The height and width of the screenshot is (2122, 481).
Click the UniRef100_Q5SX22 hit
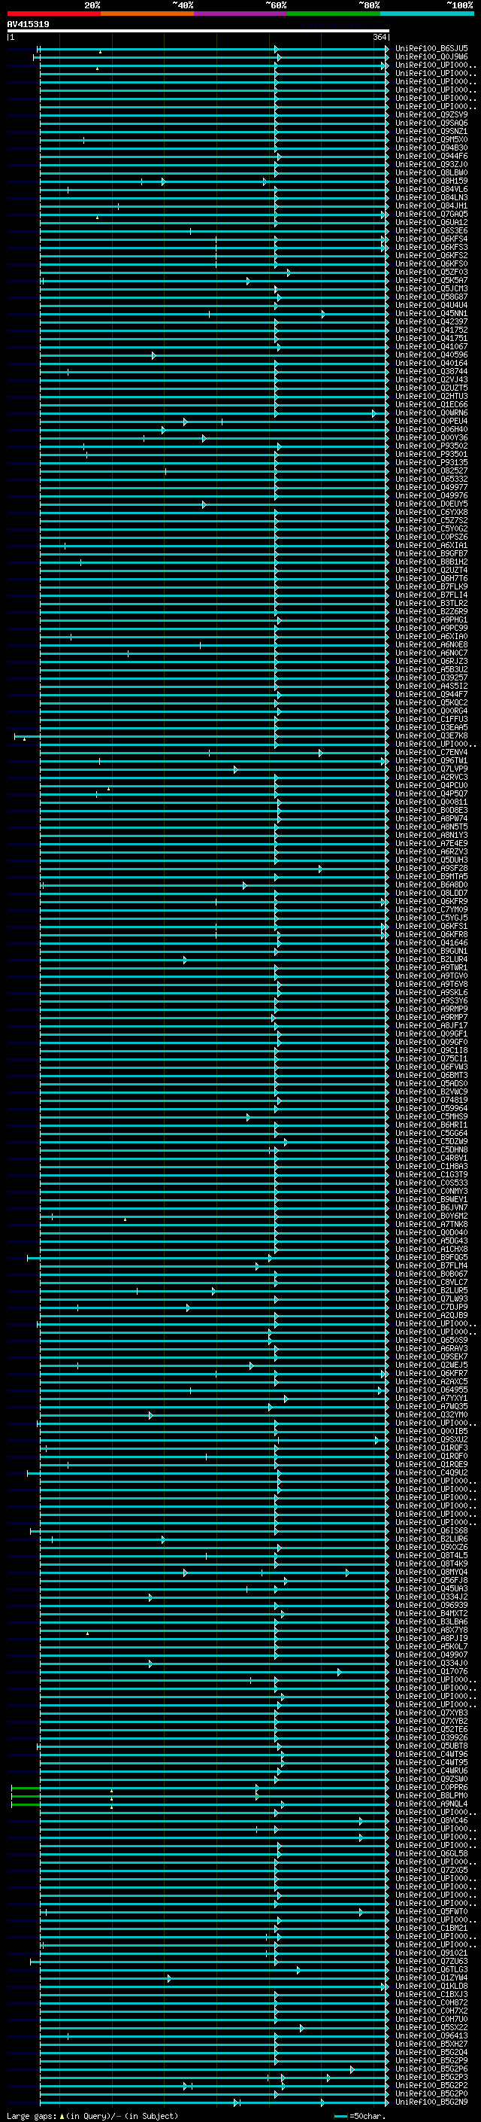[x=431, y=2027]
